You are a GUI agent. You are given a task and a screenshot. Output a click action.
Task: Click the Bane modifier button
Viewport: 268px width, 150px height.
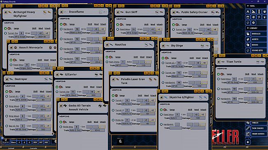click(14, 142)
